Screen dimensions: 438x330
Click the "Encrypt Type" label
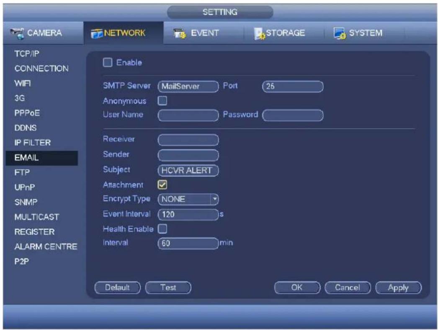(x=126, y=199)
